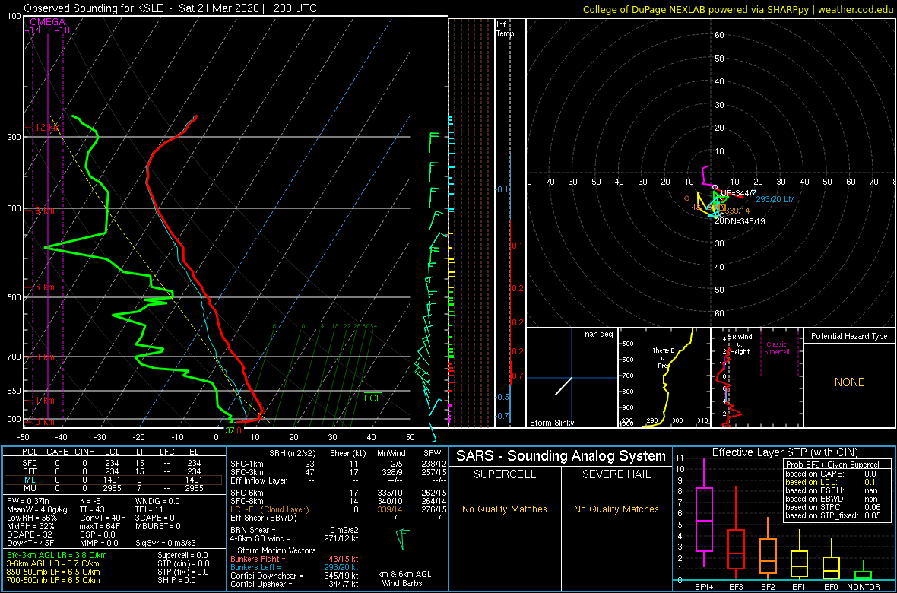Click the SFC parcel row
Screen dimensions: 897x593
[x=113, y=462]
